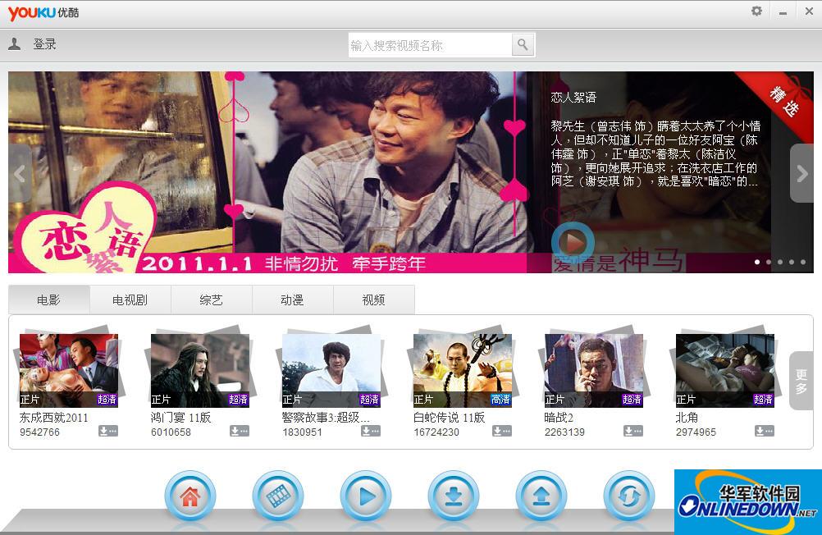Screen dimensions: 822x535
Task: Click the download icon under 白蛇传说 11版
Action: click(501, 431)
